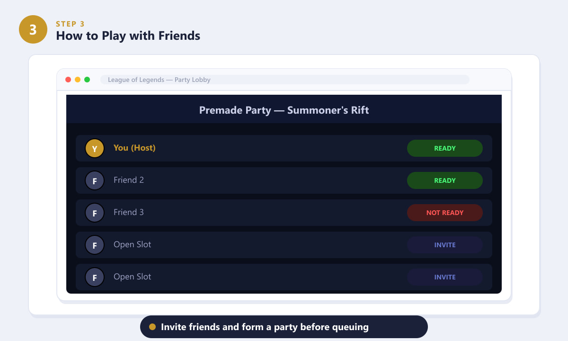The width and height of the screenshot is (568, 341).
Task: Click the League of Legends Party Lobby title bar
Action: tap(285, 80)
